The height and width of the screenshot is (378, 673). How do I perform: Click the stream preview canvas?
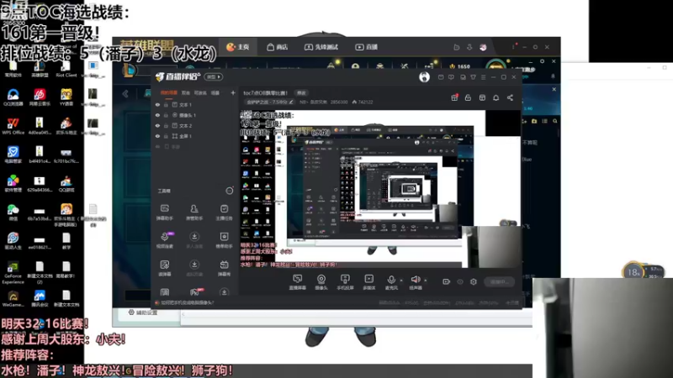pyautogui.click(x=380, y=189)
